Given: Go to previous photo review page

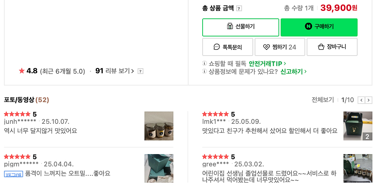Looking at the screenshot, I should 361,100.
